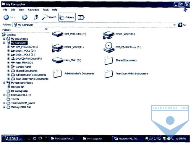Select Hien_Minh (G:) drive icon in main pane

pos(58,60)
